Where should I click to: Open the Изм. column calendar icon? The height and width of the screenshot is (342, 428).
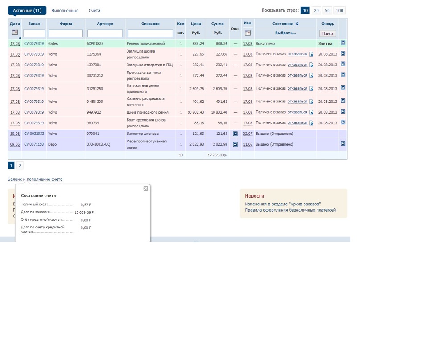[x=248, y=33]
